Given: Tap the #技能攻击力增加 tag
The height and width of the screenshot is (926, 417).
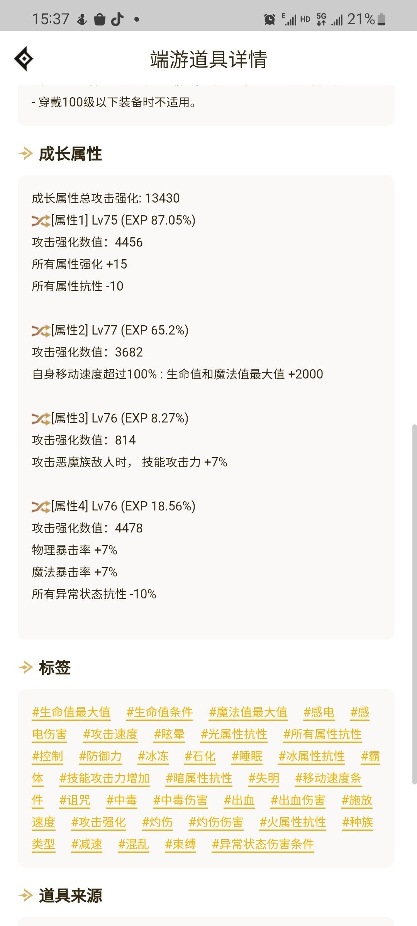Looking at the screenshot, I should click(104, 778).
